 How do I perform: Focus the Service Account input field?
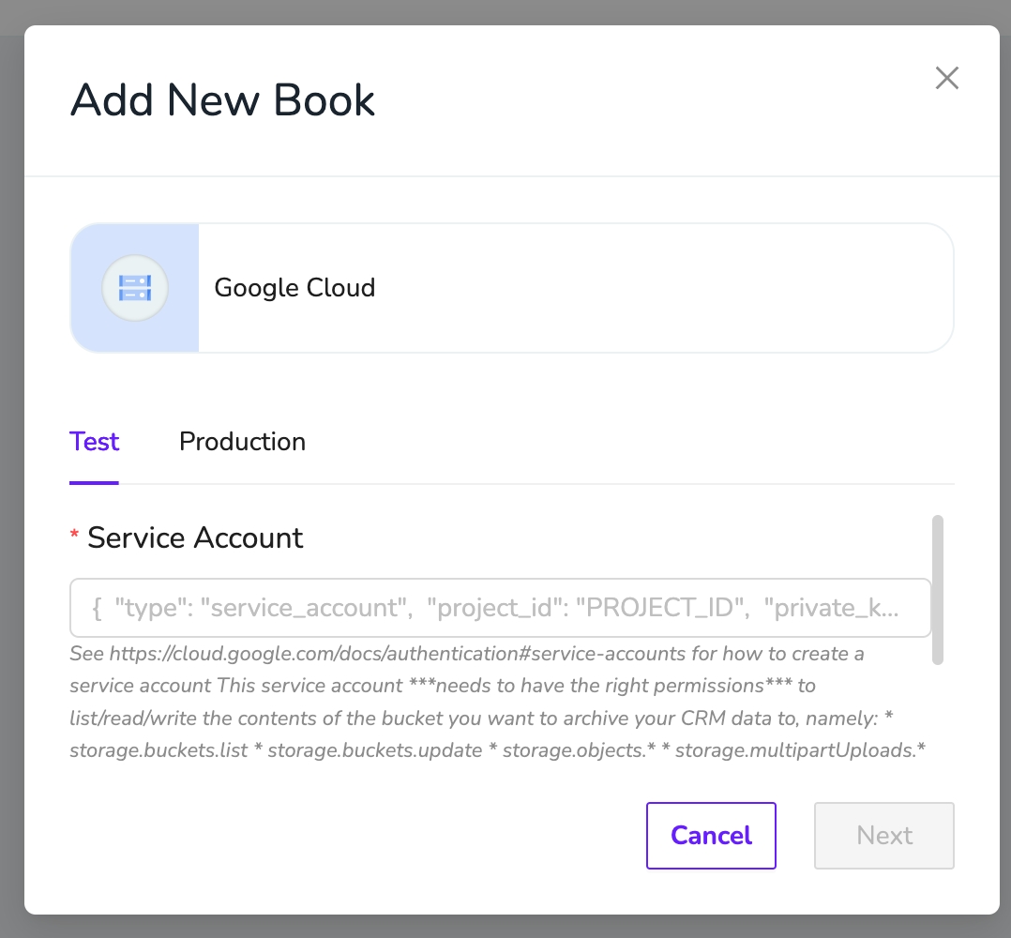coord(501,607)
